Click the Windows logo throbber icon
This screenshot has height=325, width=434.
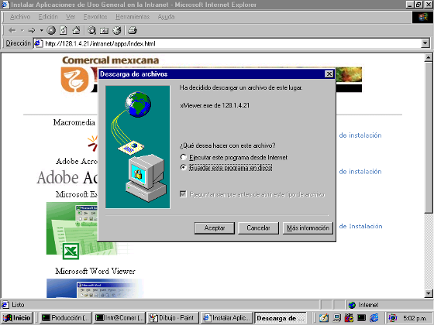point(422,17)
